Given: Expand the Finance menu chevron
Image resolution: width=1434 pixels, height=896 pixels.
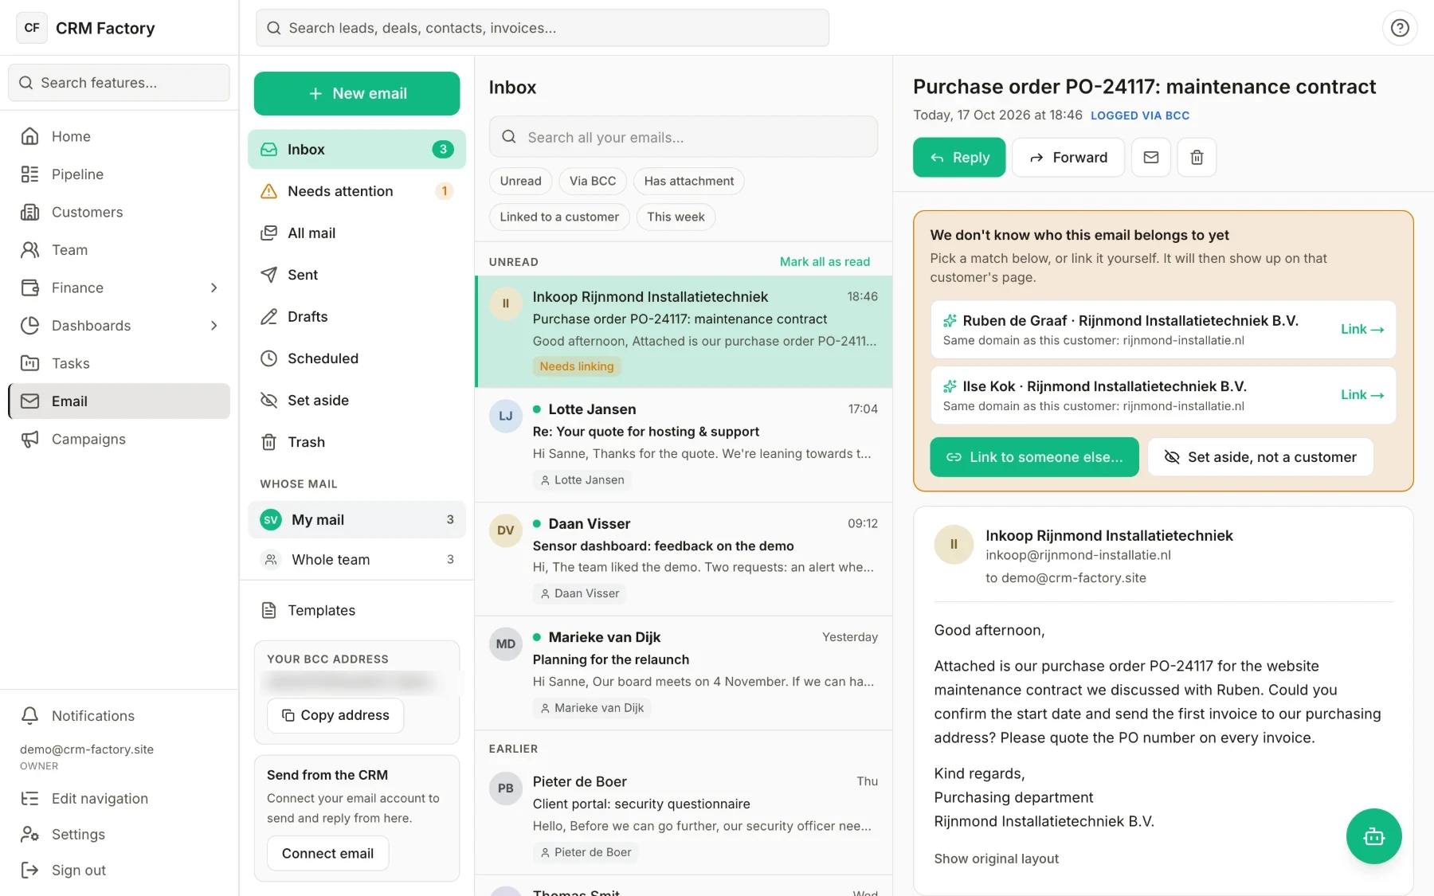Looking at the screenshot, I should click(x=214, y=288).
